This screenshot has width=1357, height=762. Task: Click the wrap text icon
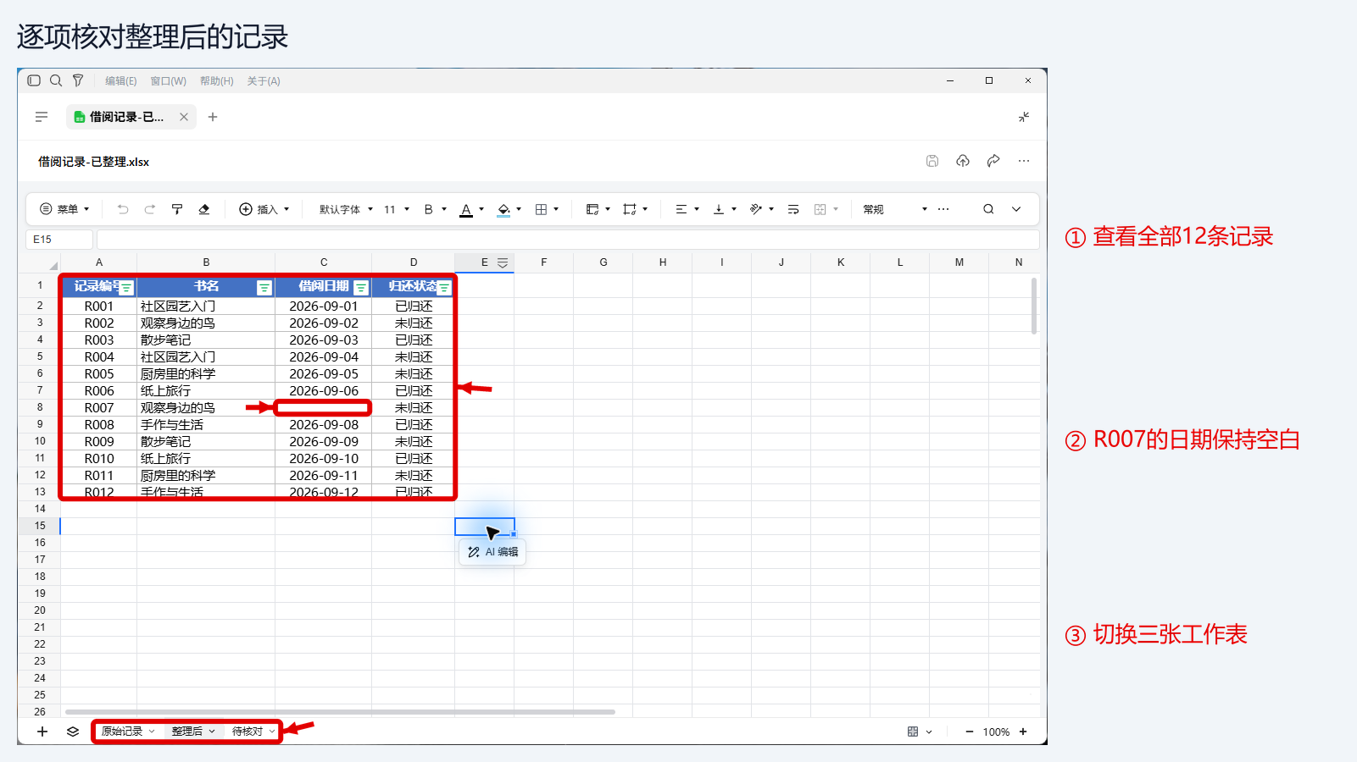pyautogui.click(x=793, y=209)
